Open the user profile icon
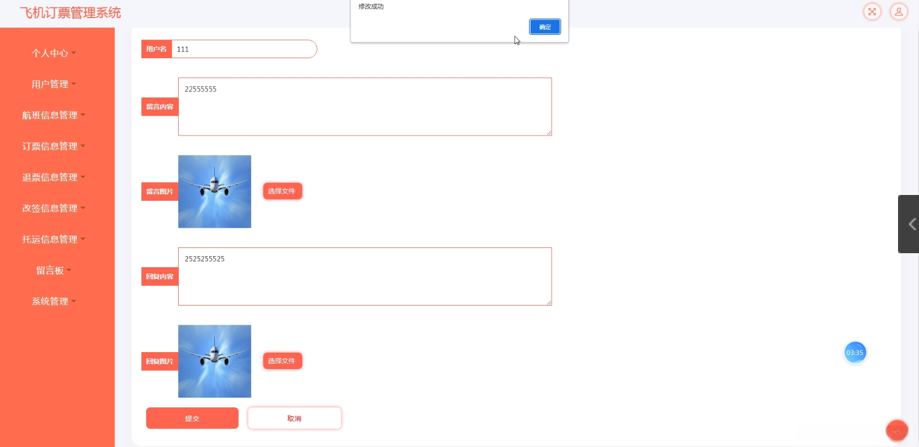This screenshot has width=919, height=447. click(899, 12)
